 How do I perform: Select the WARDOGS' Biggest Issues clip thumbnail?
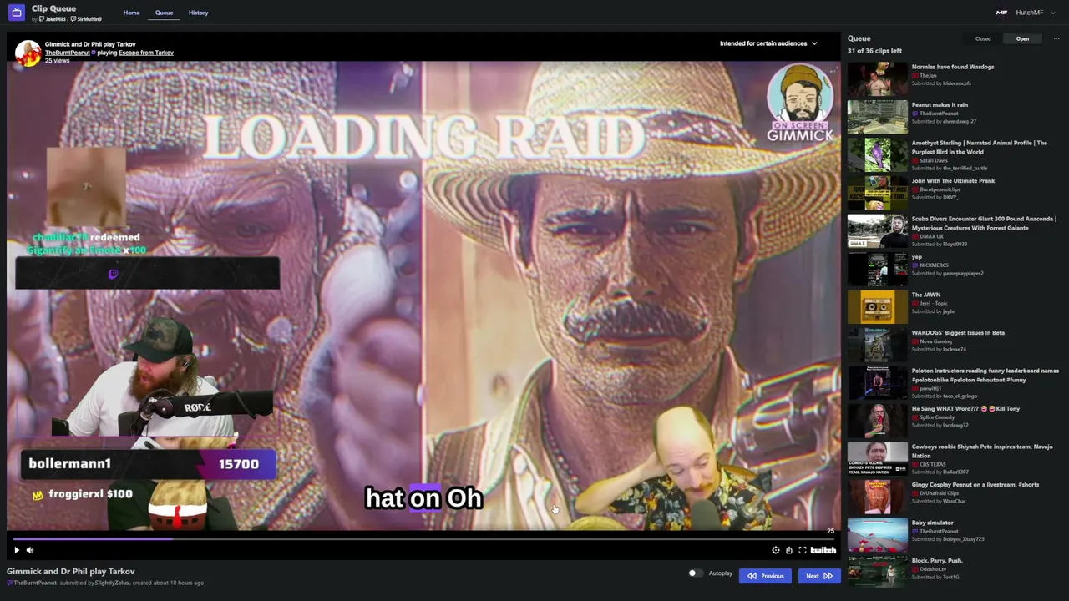click(877, 345)
